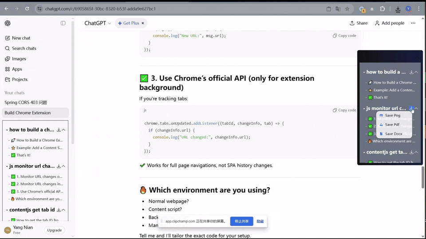Image resolution: width=426 pixels, height=239 pixels.
Task: Open the browser Extensions puzzle icon
Action: coord(383,9)
